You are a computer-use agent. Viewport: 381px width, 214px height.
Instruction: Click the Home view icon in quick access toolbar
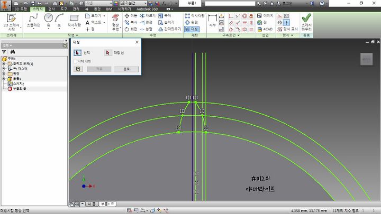(x=55, y=3)
